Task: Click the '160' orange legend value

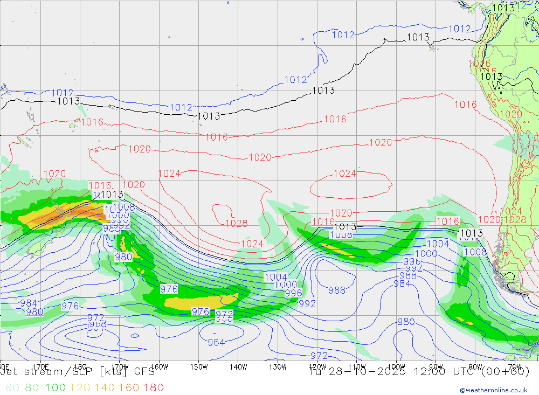Action: coord(129,387)
